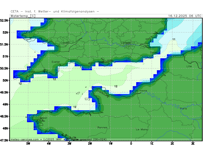Click the Lille city label

click(189, 66)
